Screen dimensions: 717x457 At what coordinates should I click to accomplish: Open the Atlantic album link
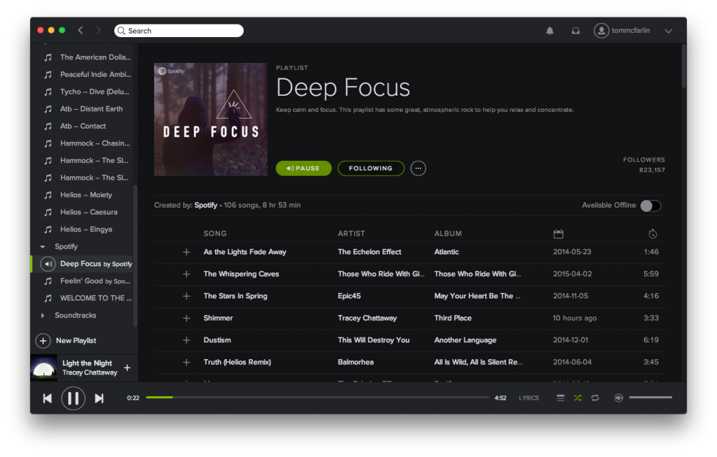click(446, 252)
